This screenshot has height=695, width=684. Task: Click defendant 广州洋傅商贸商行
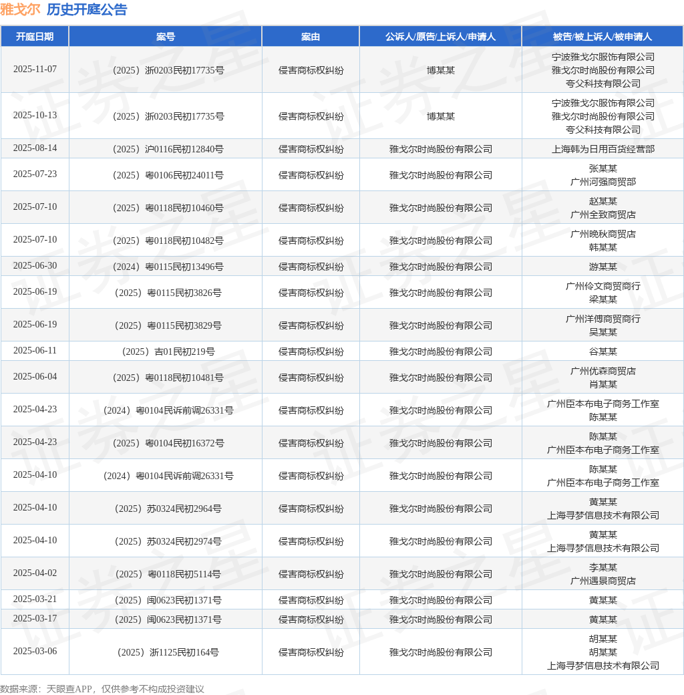pos(603,319)
